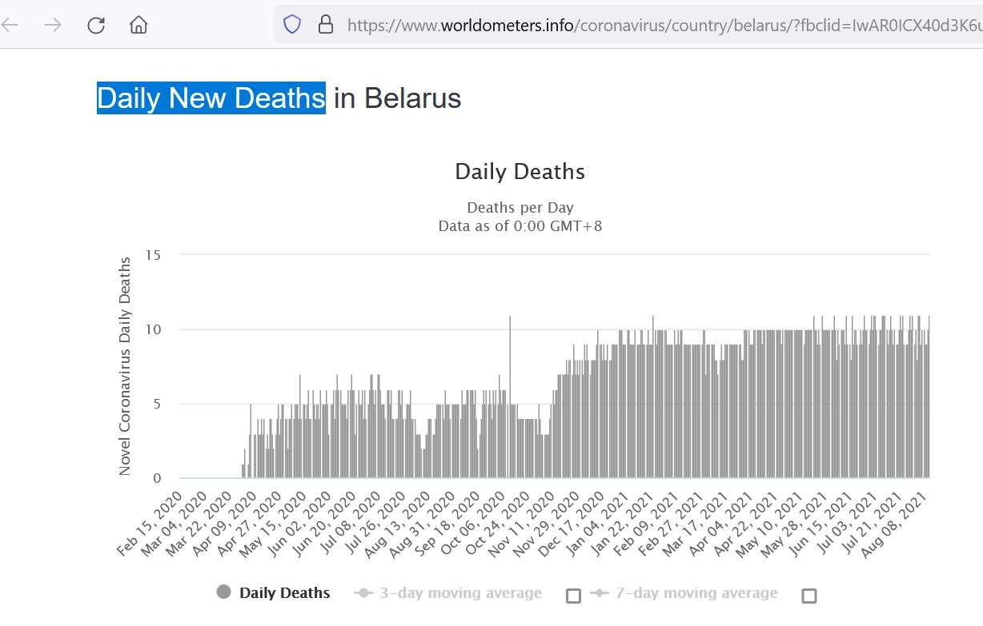Click the "Novel Coronavirus Daily Deaths" axis title
Screen dimensions: 983x626
tap(125, 366)
